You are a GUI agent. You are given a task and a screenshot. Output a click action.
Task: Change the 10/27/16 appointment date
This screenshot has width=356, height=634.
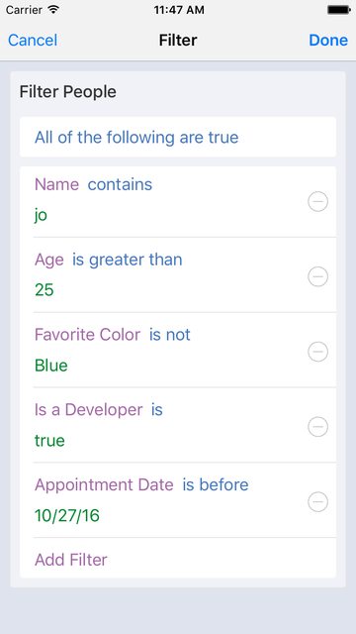pyautogui.click(x=67, y=515)
